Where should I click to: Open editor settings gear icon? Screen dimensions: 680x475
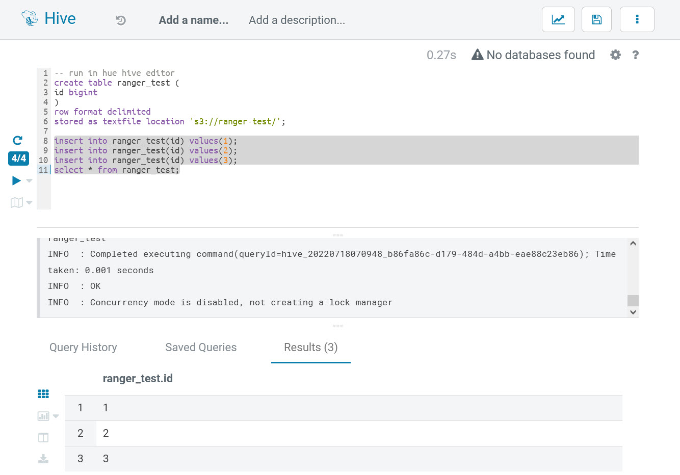615,55
